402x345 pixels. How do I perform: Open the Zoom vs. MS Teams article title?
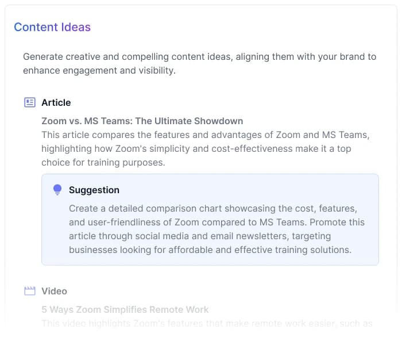coord(142,121)
